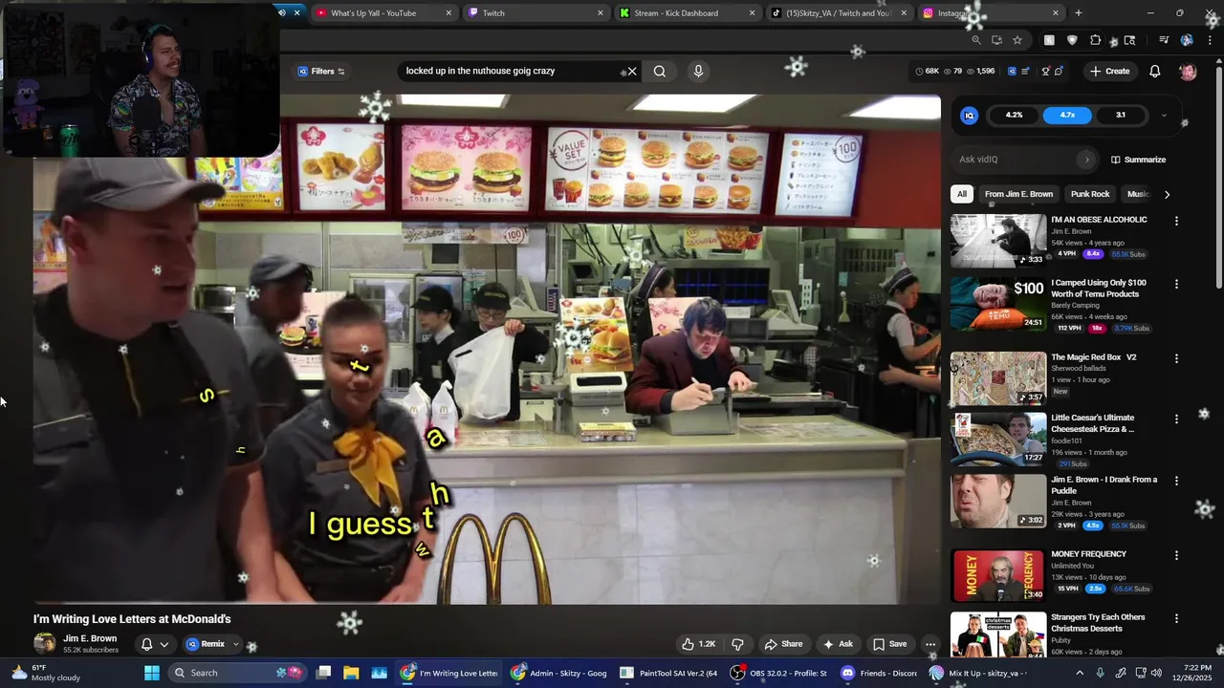Clear the YouTube search query text
1224x688 pixels.
(x=631, y=71)
